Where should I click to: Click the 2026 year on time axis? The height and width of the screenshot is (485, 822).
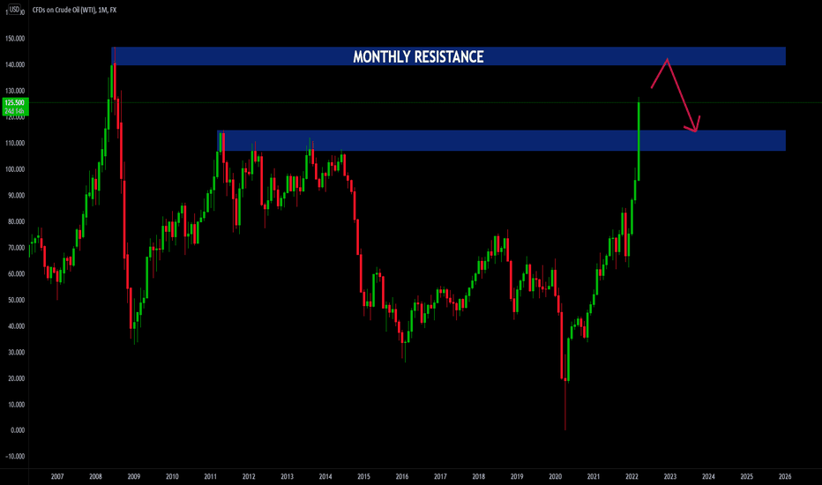[785, 476]
